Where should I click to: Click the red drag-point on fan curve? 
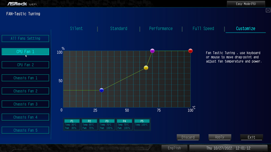pos(190,51)
